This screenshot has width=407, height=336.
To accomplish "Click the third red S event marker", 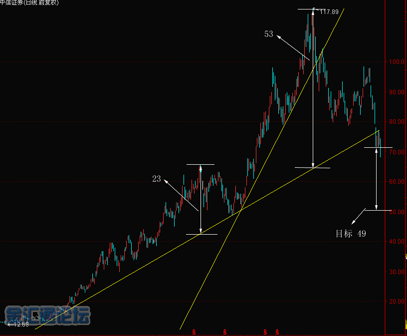I will (265, 332).
